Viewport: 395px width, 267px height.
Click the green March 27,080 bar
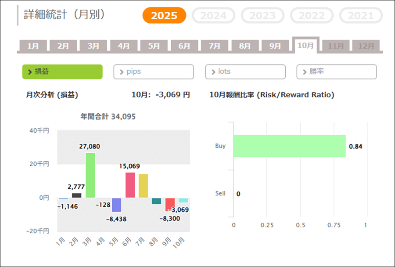click(x=90, y=175)
